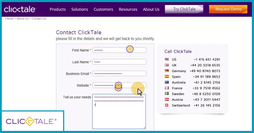The height and width of the screenshot is (133, 254).
Task: Select Sweden number +46 8 5250 0109
Action: click(206, 94)
